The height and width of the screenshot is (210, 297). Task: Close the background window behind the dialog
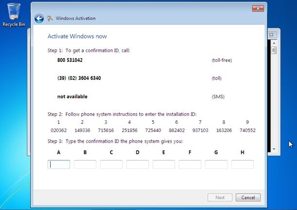click(271, 35)
